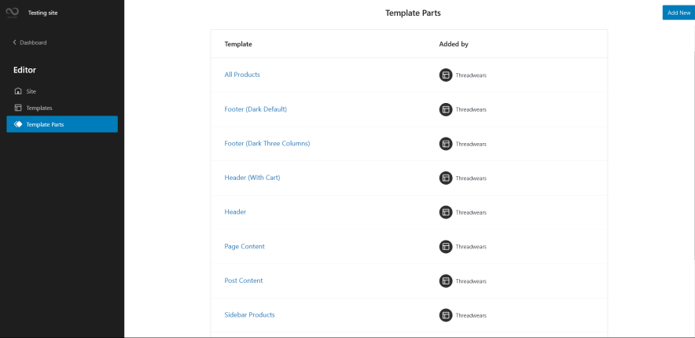
Task: Open the Post Content template part
Action: [244, 281]
